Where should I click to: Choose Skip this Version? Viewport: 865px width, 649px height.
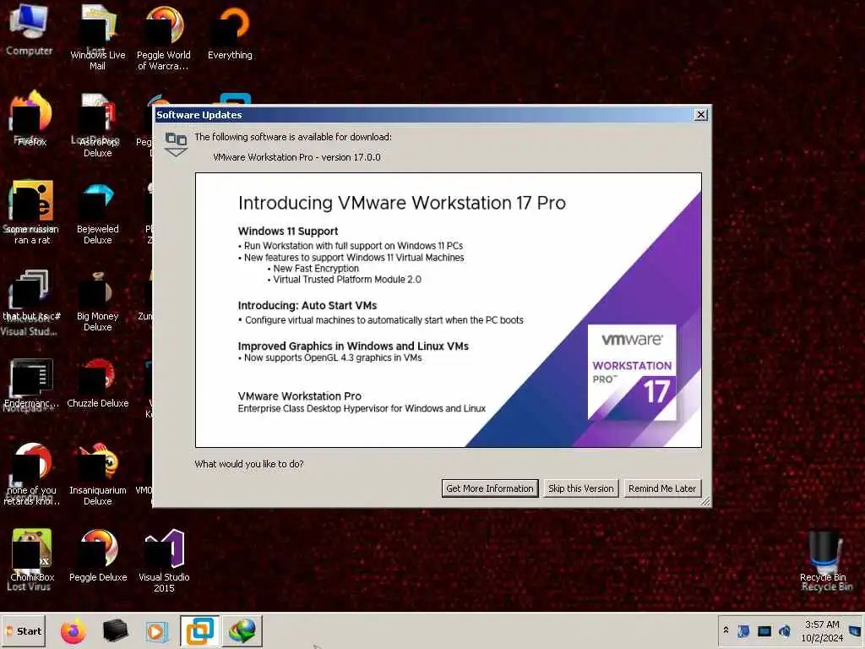(x=581, y=488)
